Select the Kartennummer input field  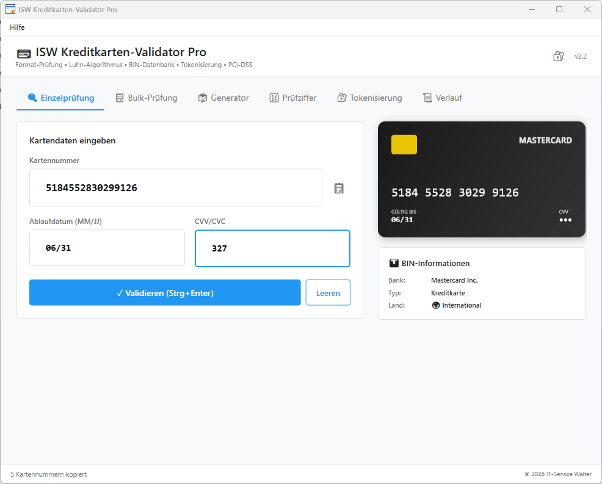[x=176, y=188]
